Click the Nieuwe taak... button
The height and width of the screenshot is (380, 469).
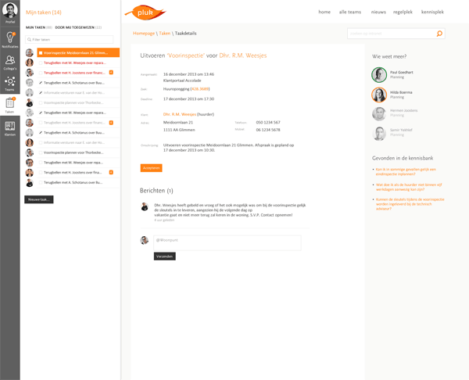(x=39, y=199)
